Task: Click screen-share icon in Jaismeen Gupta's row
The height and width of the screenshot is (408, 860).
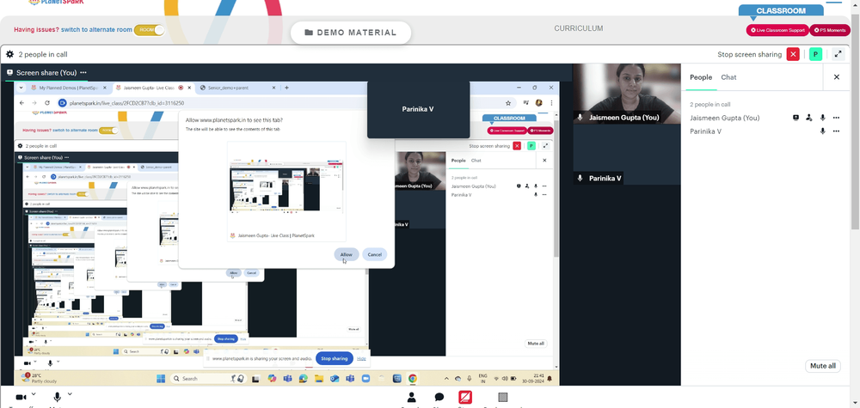Action: tap(795, 117)
